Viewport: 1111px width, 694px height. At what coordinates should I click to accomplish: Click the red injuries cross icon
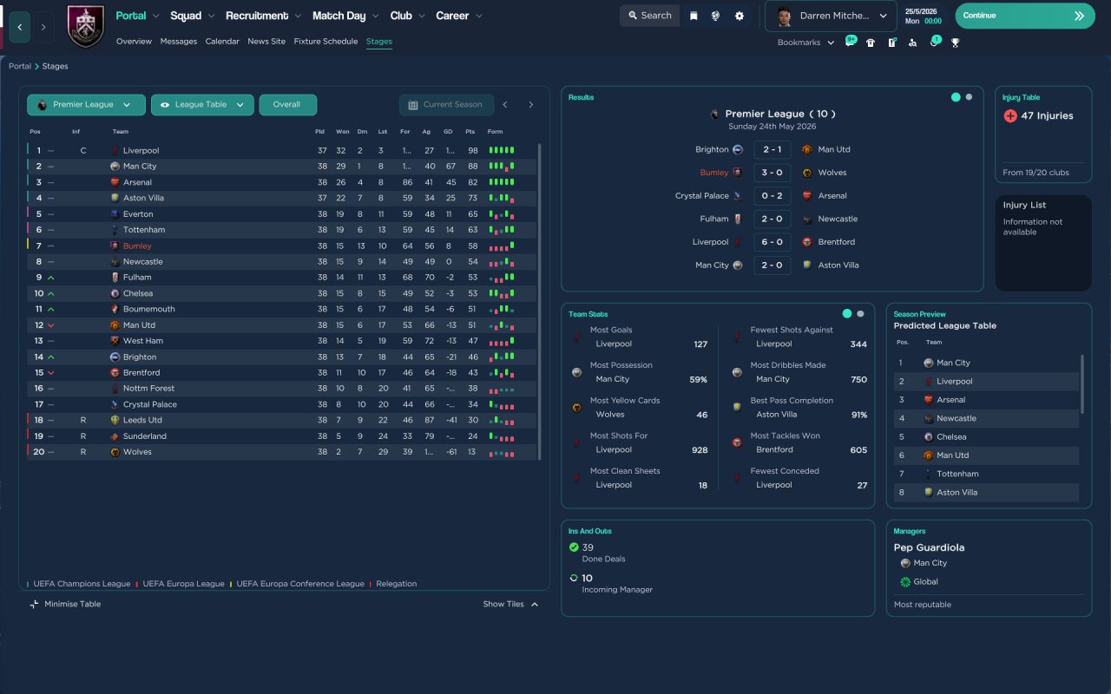point(1010,115)
